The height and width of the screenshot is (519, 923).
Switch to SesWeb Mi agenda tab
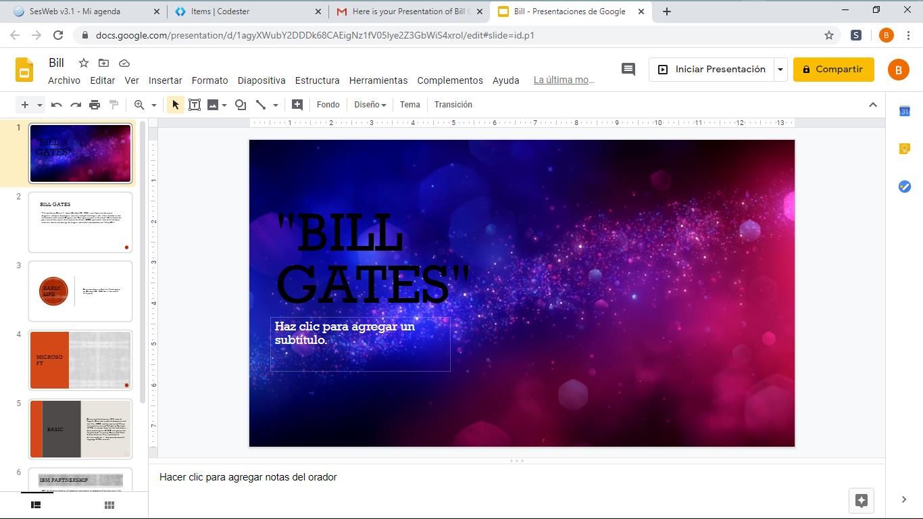click(x=84, y=11)
